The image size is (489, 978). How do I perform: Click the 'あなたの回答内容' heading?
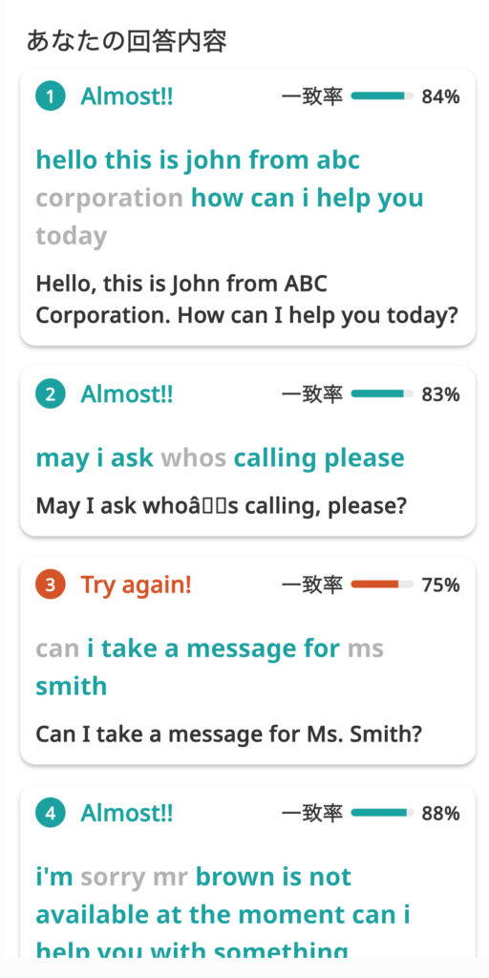(127, 41)
